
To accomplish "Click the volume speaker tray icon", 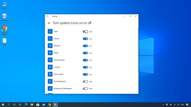I will [x=178, y=105].
